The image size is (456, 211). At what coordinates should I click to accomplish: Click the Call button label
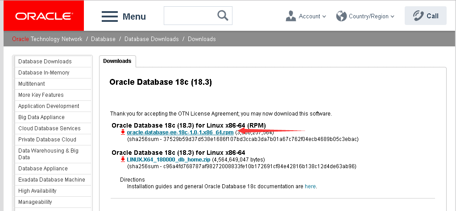432,16
